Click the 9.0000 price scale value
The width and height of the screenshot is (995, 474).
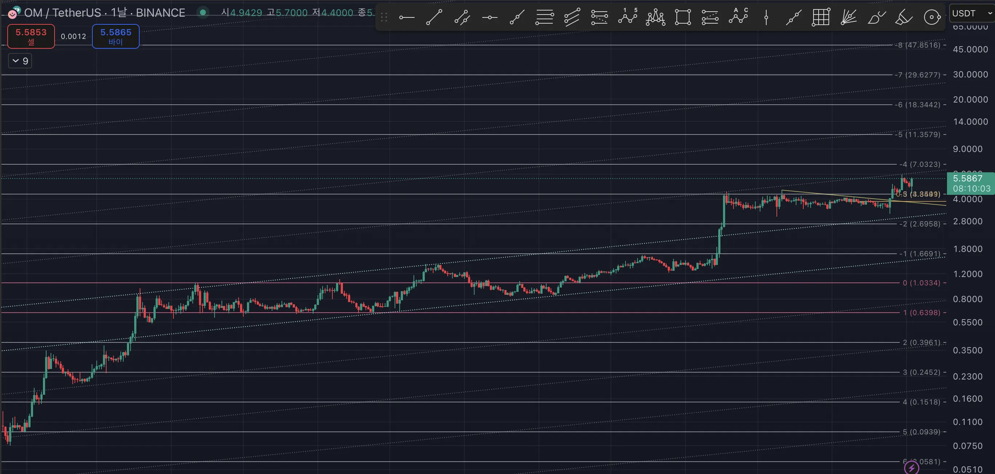click(968, 149)
